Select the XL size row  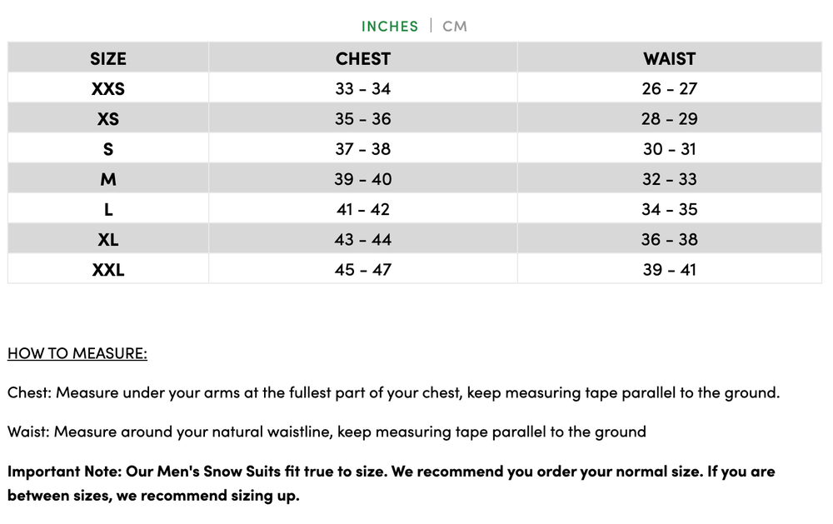point(107,239)
